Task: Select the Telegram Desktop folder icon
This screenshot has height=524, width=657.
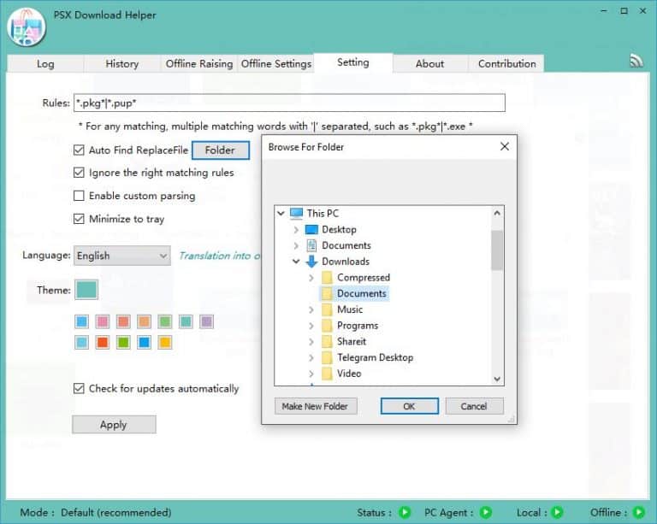Action: (x=327, y=357)
